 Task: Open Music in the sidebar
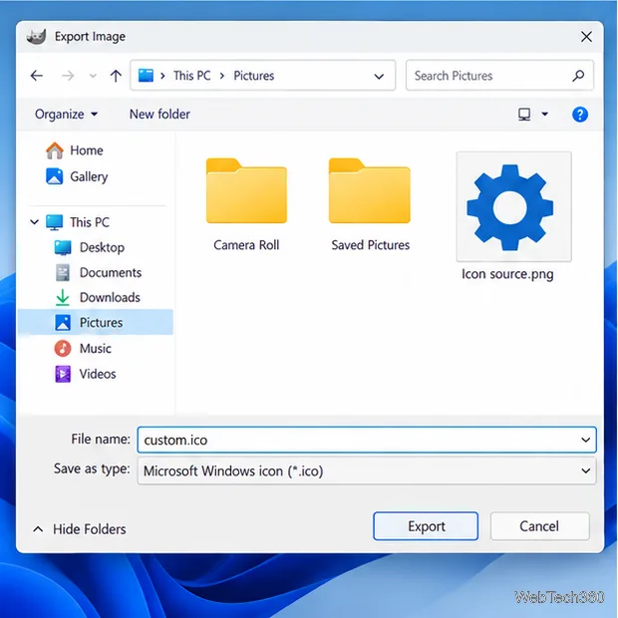tap(83, 349)
